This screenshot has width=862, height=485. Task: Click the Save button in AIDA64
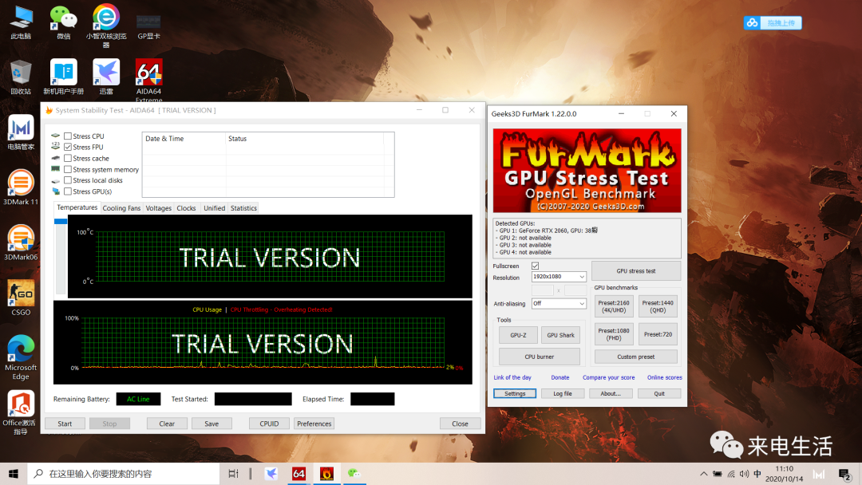[x=212, y=424]
